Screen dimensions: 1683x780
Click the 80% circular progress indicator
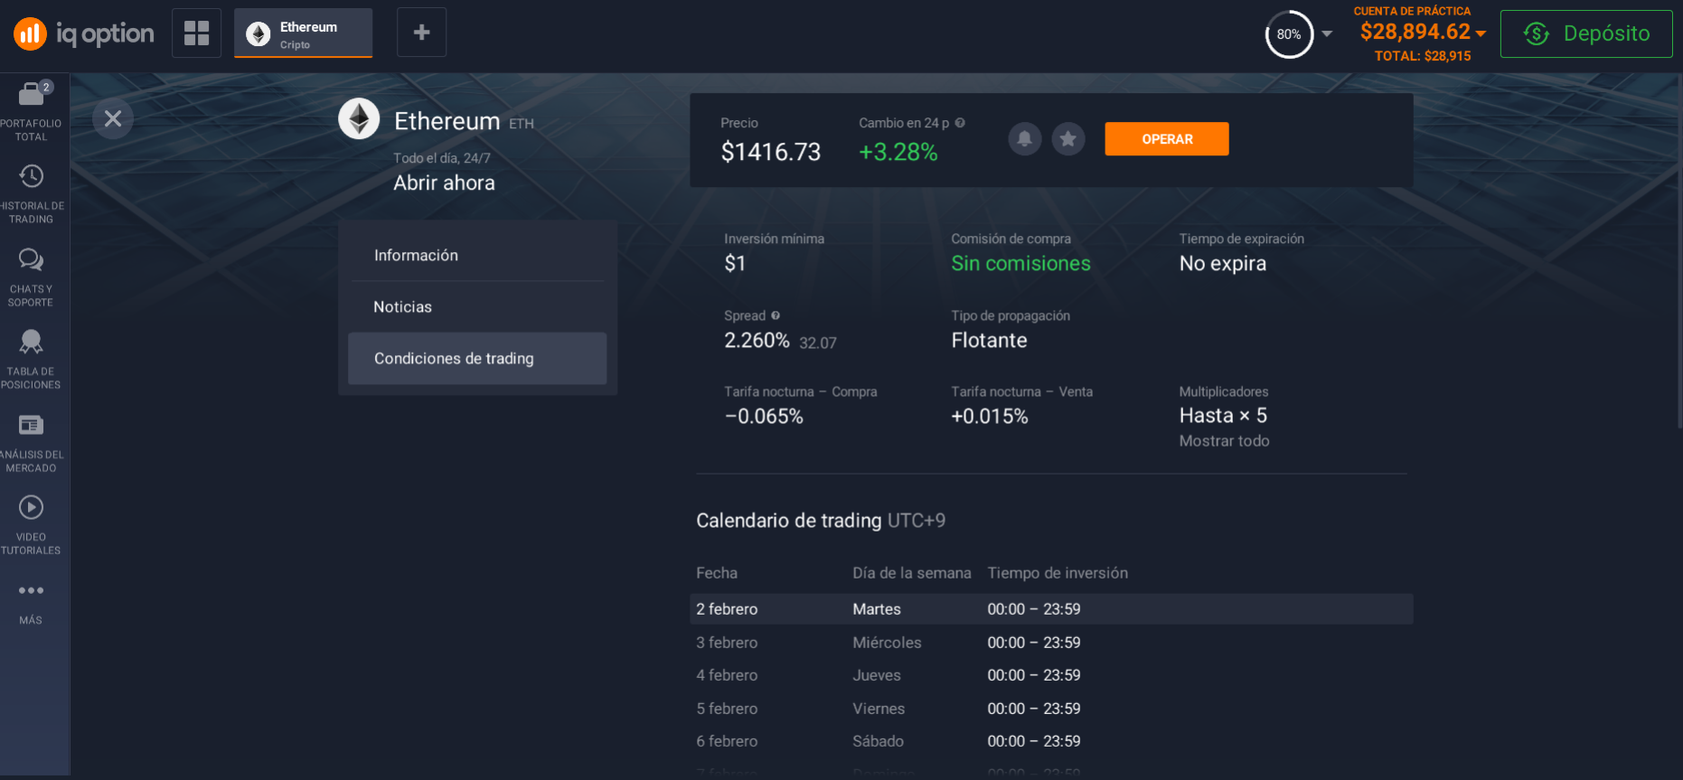pos(1288,34)
